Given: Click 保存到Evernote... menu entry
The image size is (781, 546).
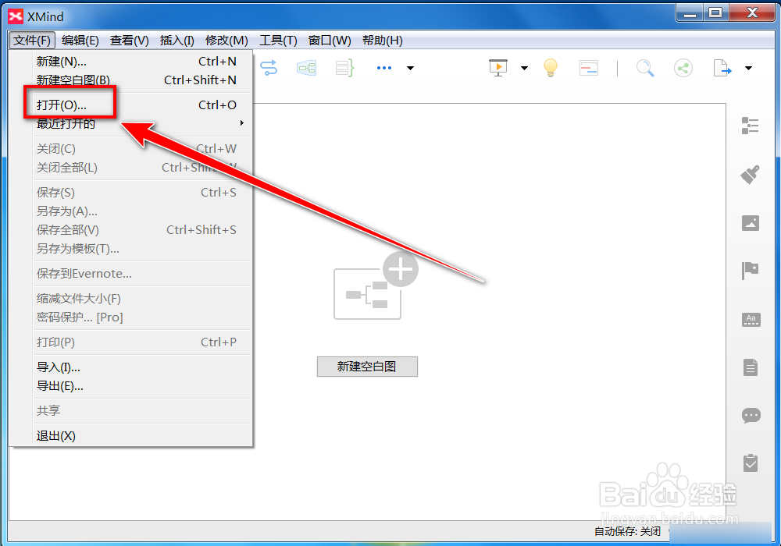Looking at the screenshot, I should tap(137, 274).
